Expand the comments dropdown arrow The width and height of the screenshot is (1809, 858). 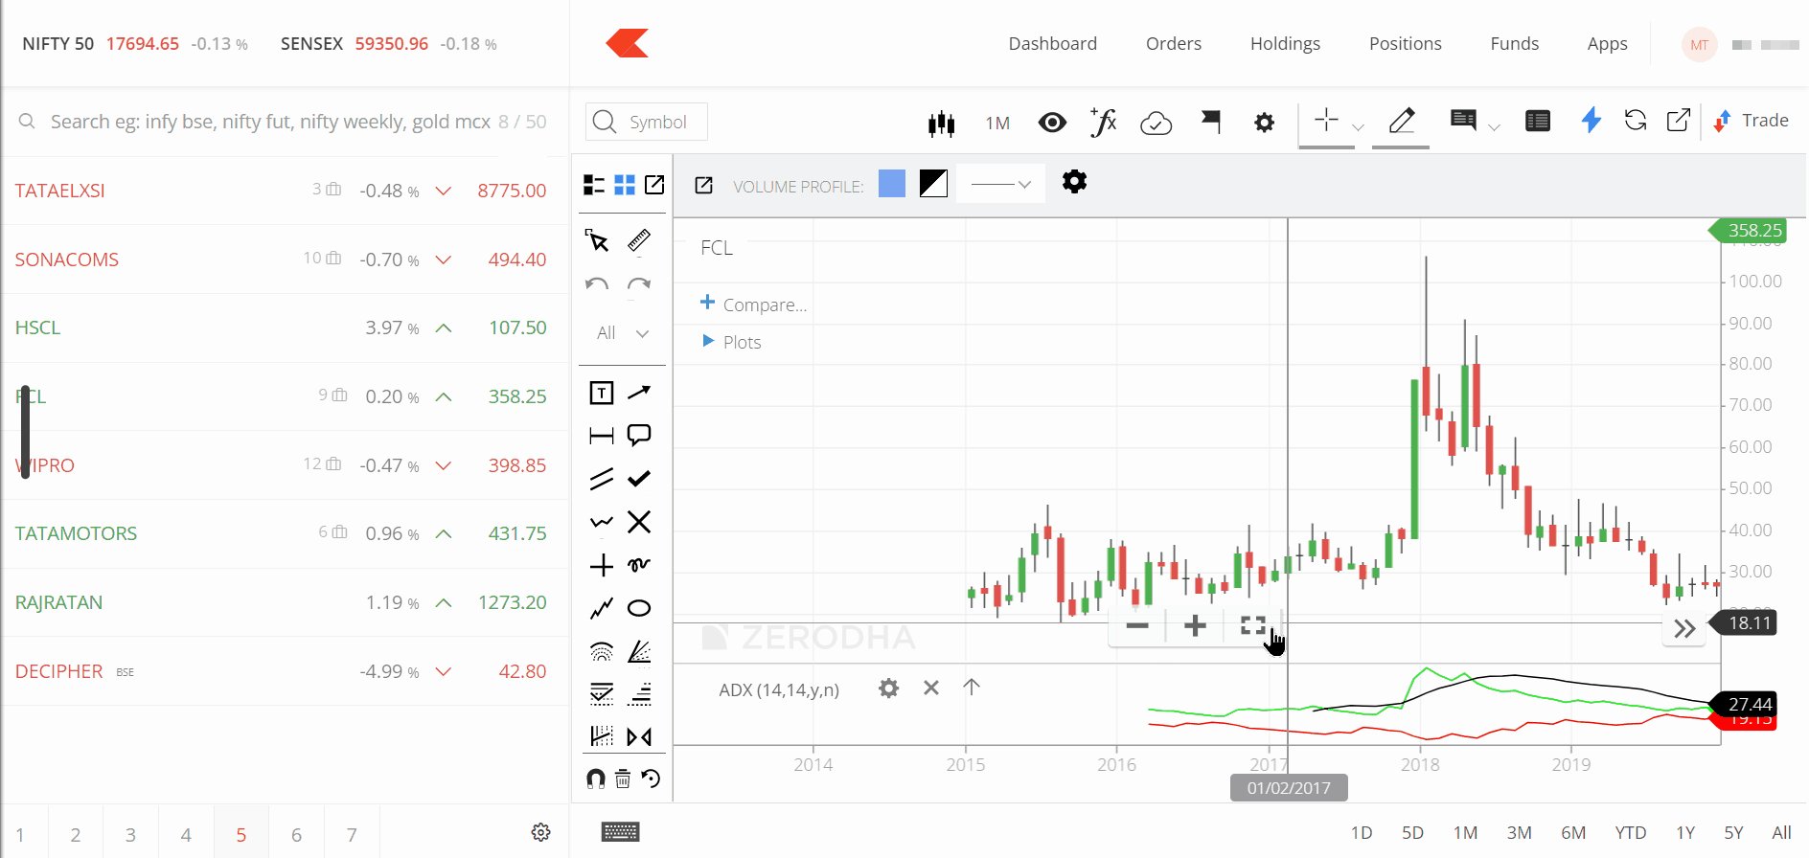coord(1494,127)
